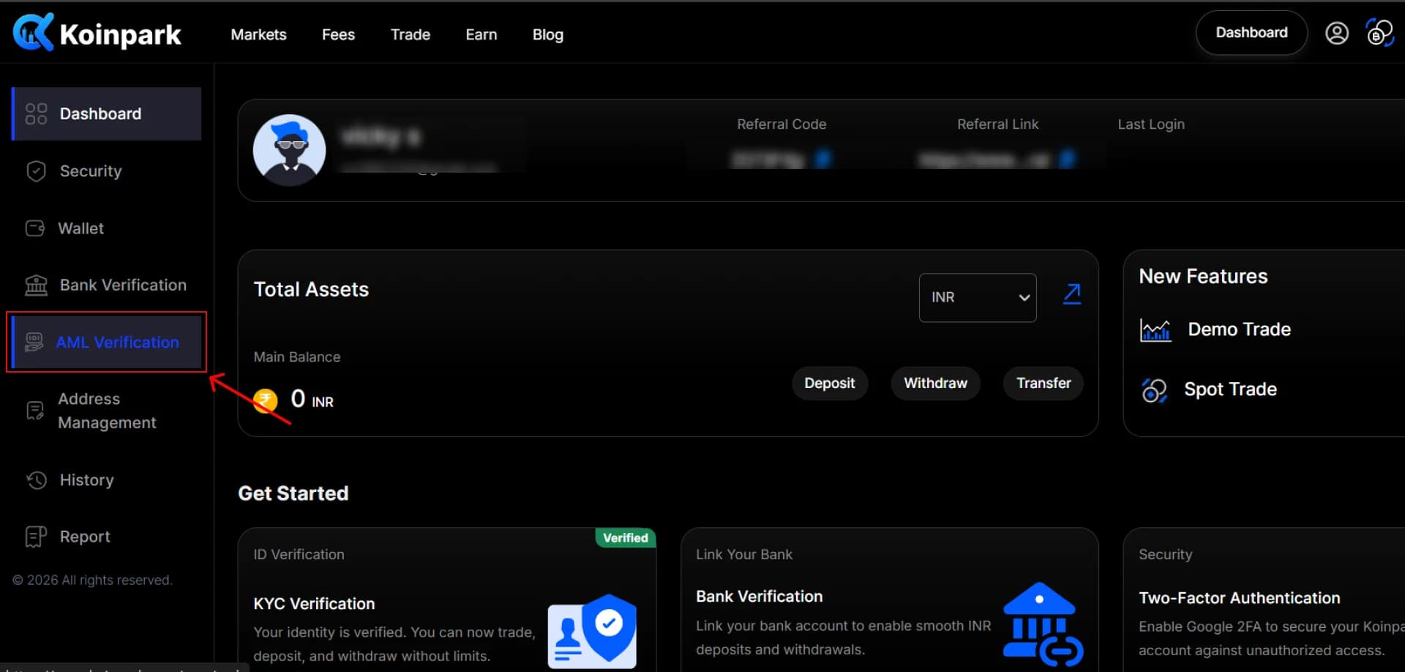1405x672 pixels.
Task: Click the Last Login label
Action: click(1151, 124)
